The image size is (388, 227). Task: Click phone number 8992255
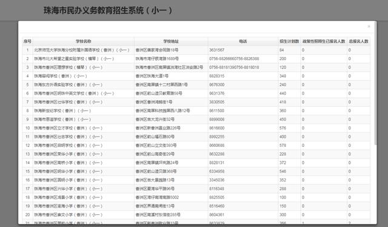coord(217,137)
